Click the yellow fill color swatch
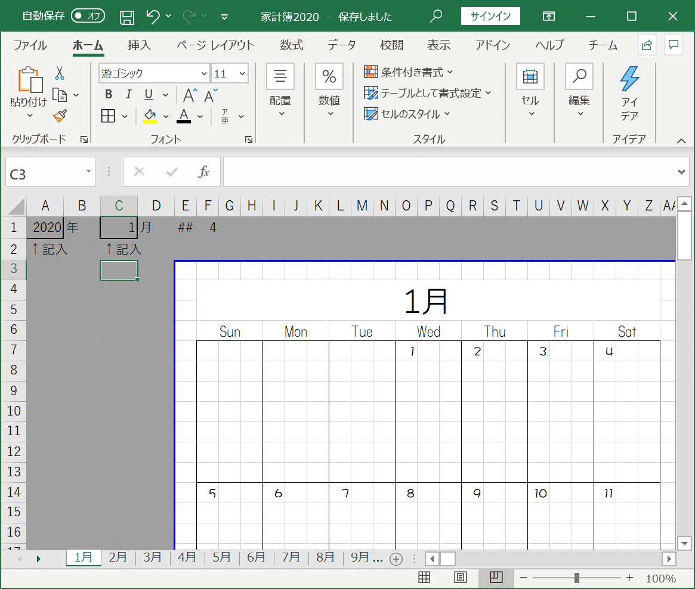 pyautogui.click(x=150, y=116)
